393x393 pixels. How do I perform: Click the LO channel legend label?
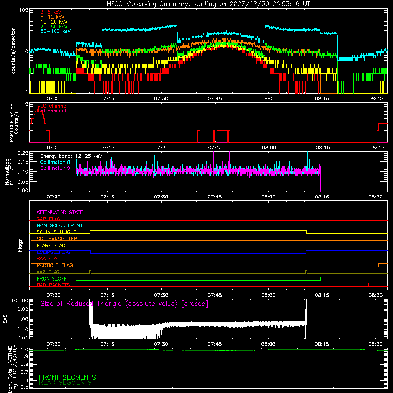[x=54, y=106]
